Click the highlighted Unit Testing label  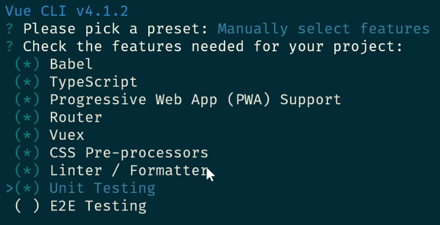point(103,188)
